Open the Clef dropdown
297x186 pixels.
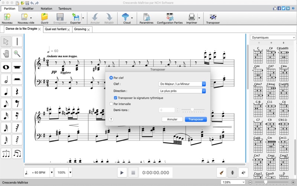[182, 84]
